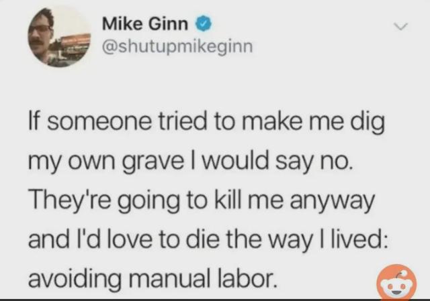430x301 pixels.
Task: Click the word "manual" in the tweet
Action: tap(171, 279)
